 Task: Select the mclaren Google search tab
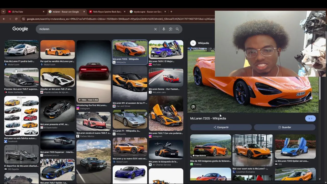[x=66, y=11]
